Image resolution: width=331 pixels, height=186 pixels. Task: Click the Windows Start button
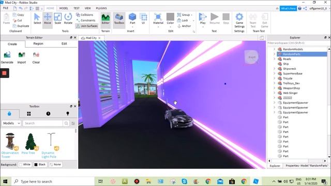(x=5, y=181)
